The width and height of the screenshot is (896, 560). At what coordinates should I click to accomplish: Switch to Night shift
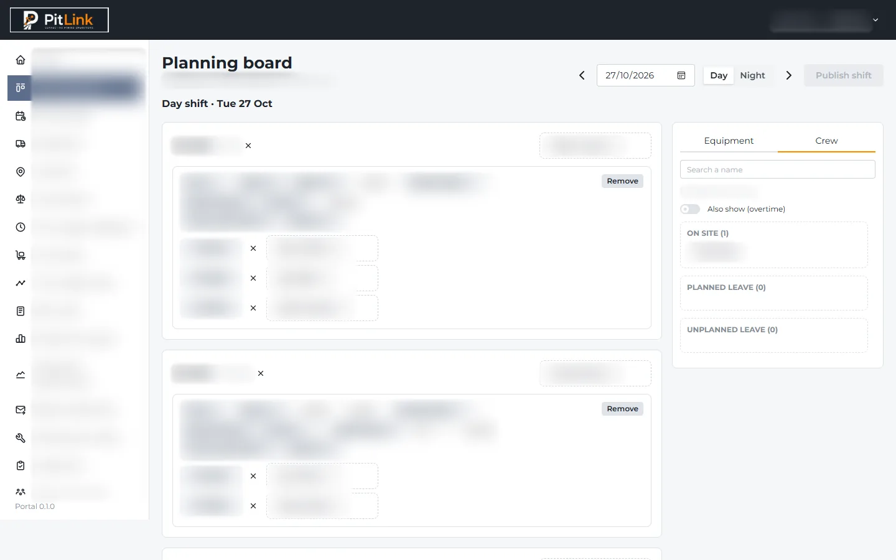752,75
